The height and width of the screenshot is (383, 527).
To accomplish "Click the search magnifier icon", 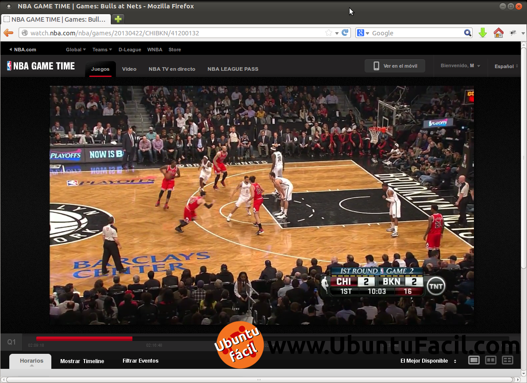I will pos(468,33).
